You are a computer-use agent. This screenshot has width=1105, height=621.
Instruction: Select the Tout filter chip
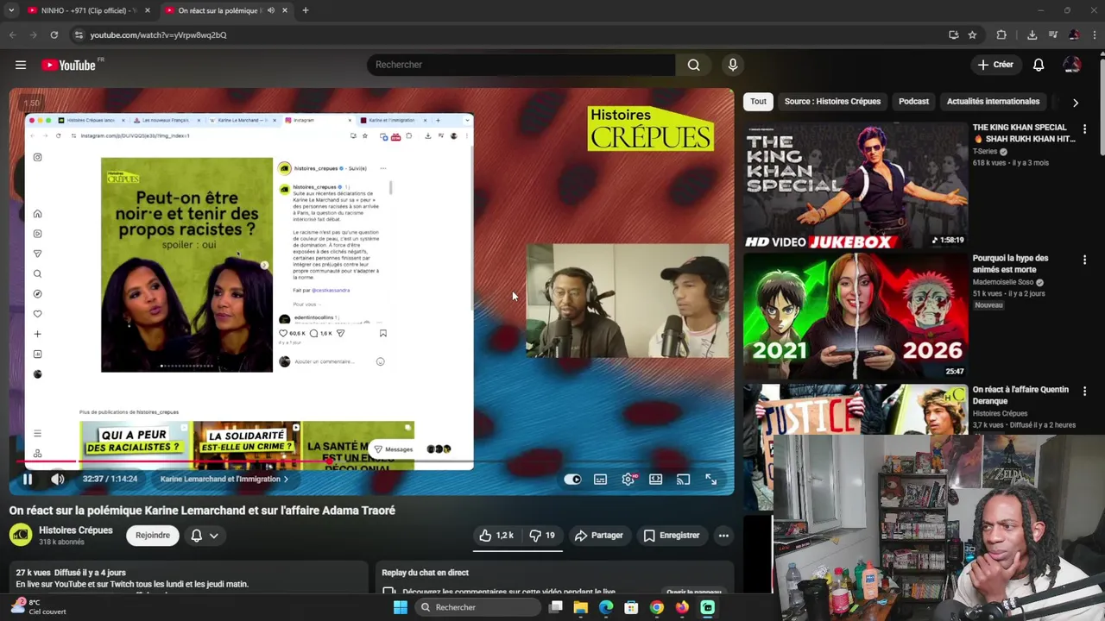coord(758,102)
